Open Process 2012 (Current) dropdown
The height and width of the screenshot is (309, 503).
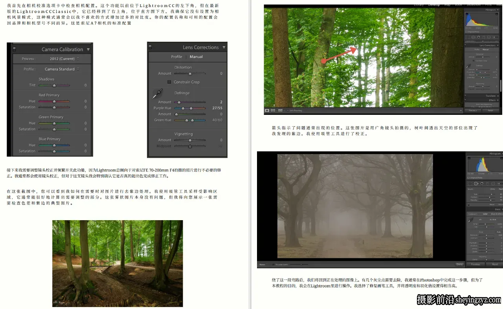(64, 59)
